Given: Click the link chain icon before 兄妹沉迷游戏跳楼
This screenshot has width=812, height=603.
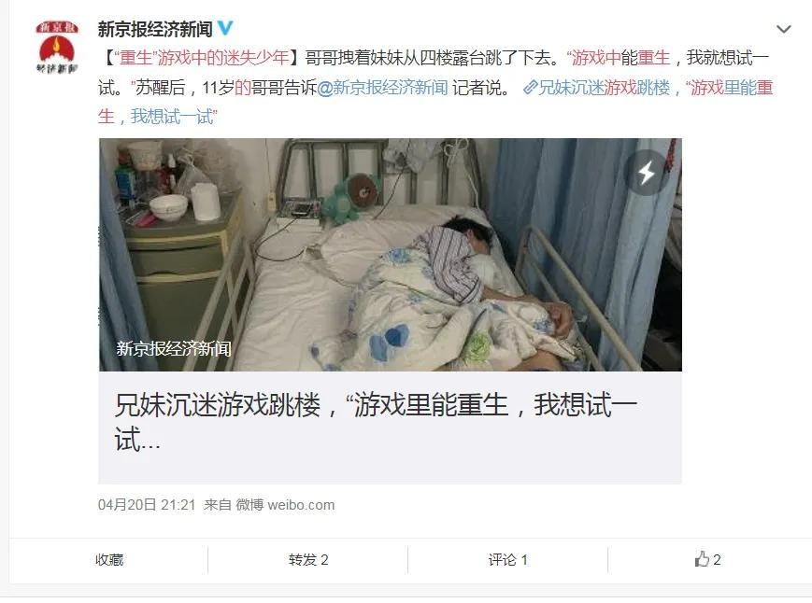Looking at the screenshot, I should point(530,88).
